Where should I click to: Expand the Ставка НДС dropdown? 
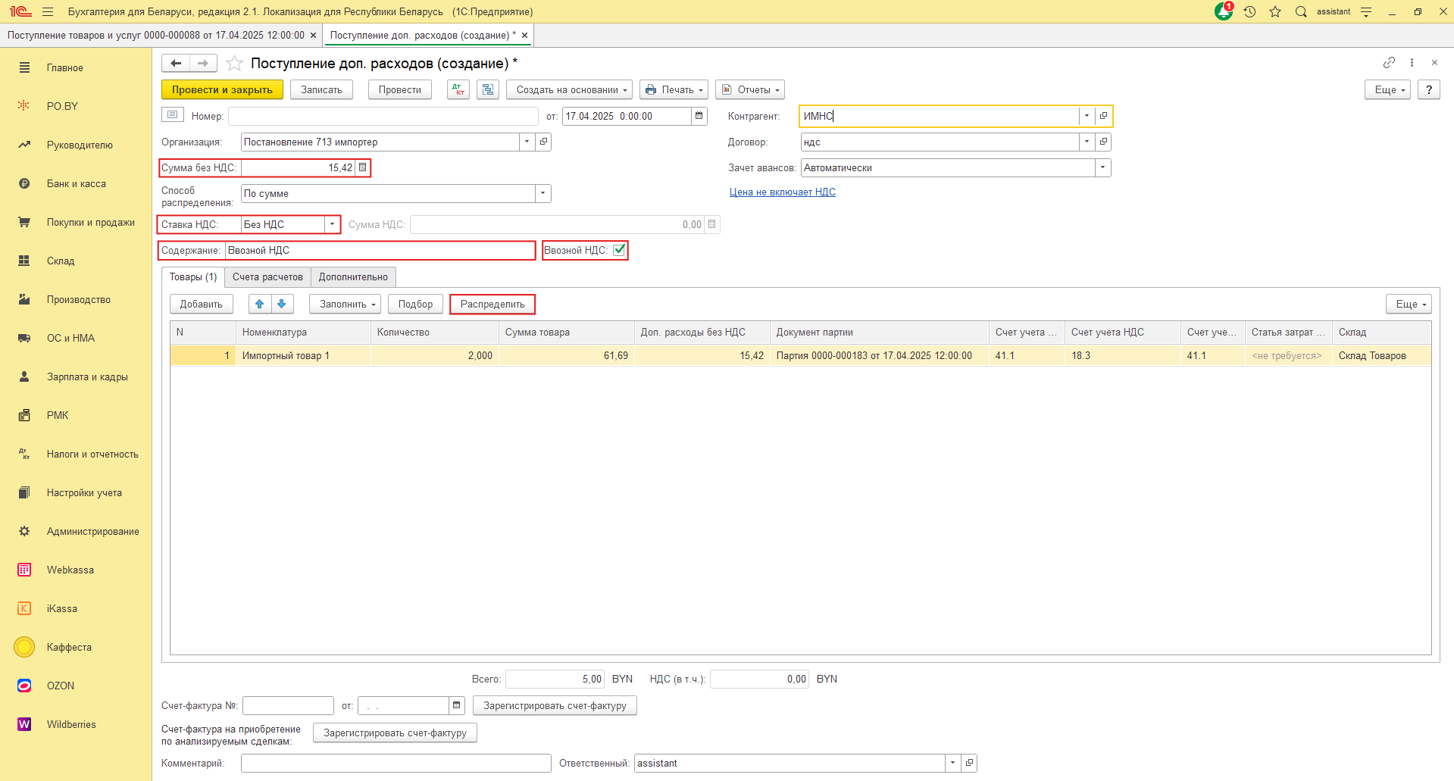pyautogui.click(x=332, y=224)
